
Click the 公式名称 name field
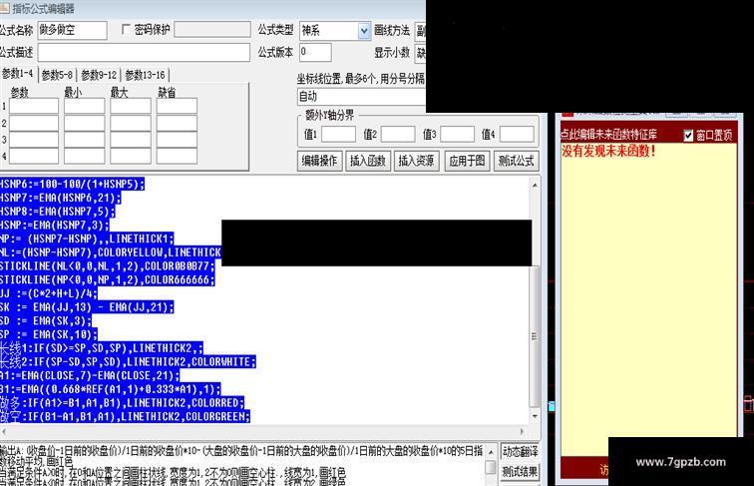click(72, 30)
